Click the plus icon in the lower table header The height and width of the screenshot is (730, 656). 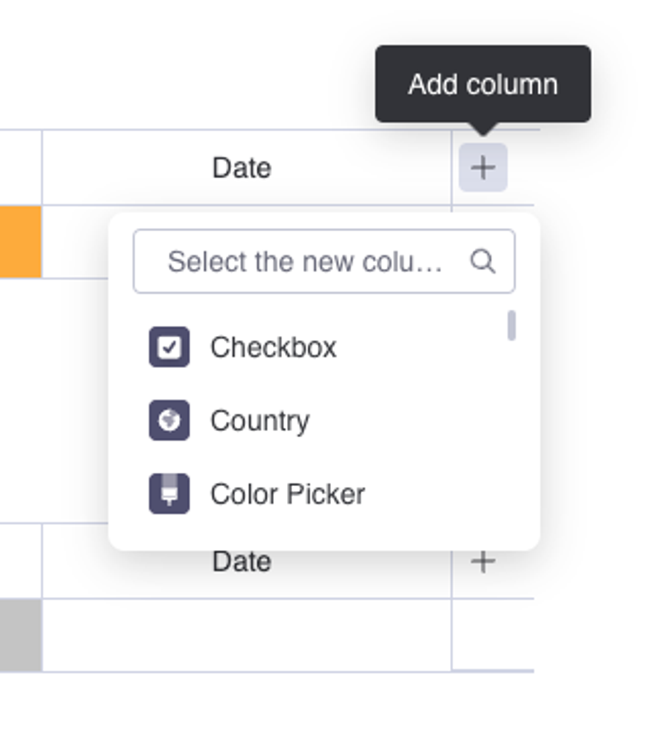483,561
